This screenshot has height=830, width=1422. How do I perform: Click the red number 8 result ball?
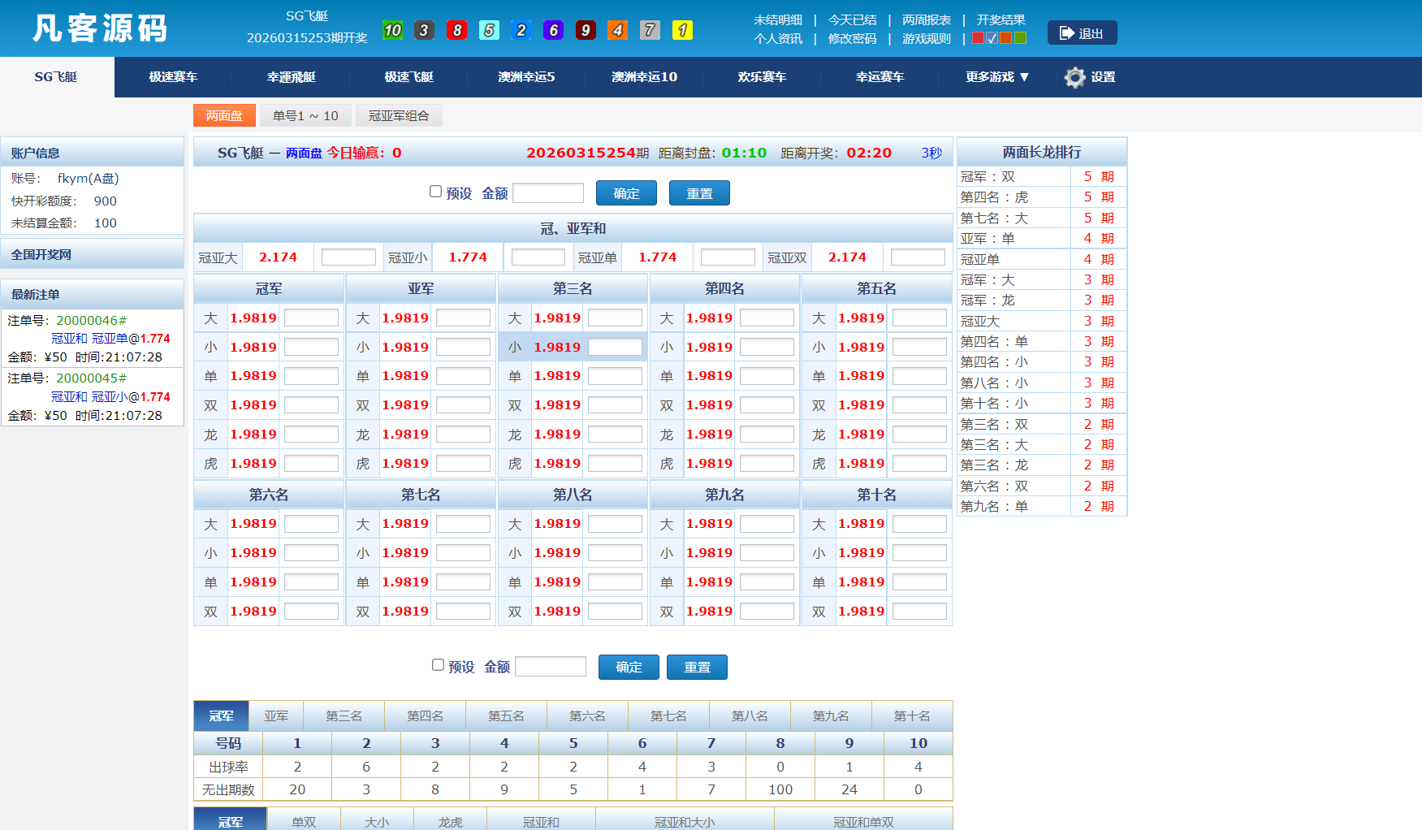click(x=456, y=28)
